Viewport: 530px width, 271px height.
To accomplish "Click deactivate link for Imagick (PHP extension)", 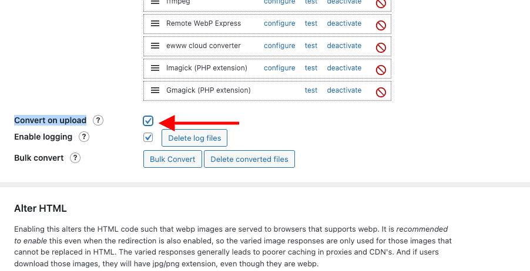I will click(344, 68).
